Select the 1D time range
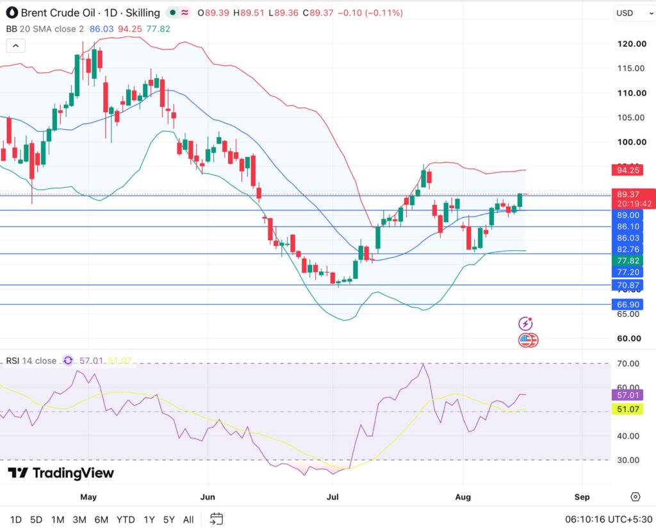This screenshot has width=656, height=532. tap(15, 519)
